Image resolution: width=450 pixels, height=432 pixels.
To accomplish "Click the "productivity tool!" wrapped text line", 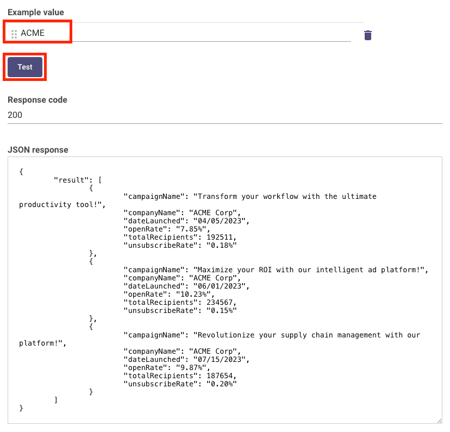I will tap(62, 204).
